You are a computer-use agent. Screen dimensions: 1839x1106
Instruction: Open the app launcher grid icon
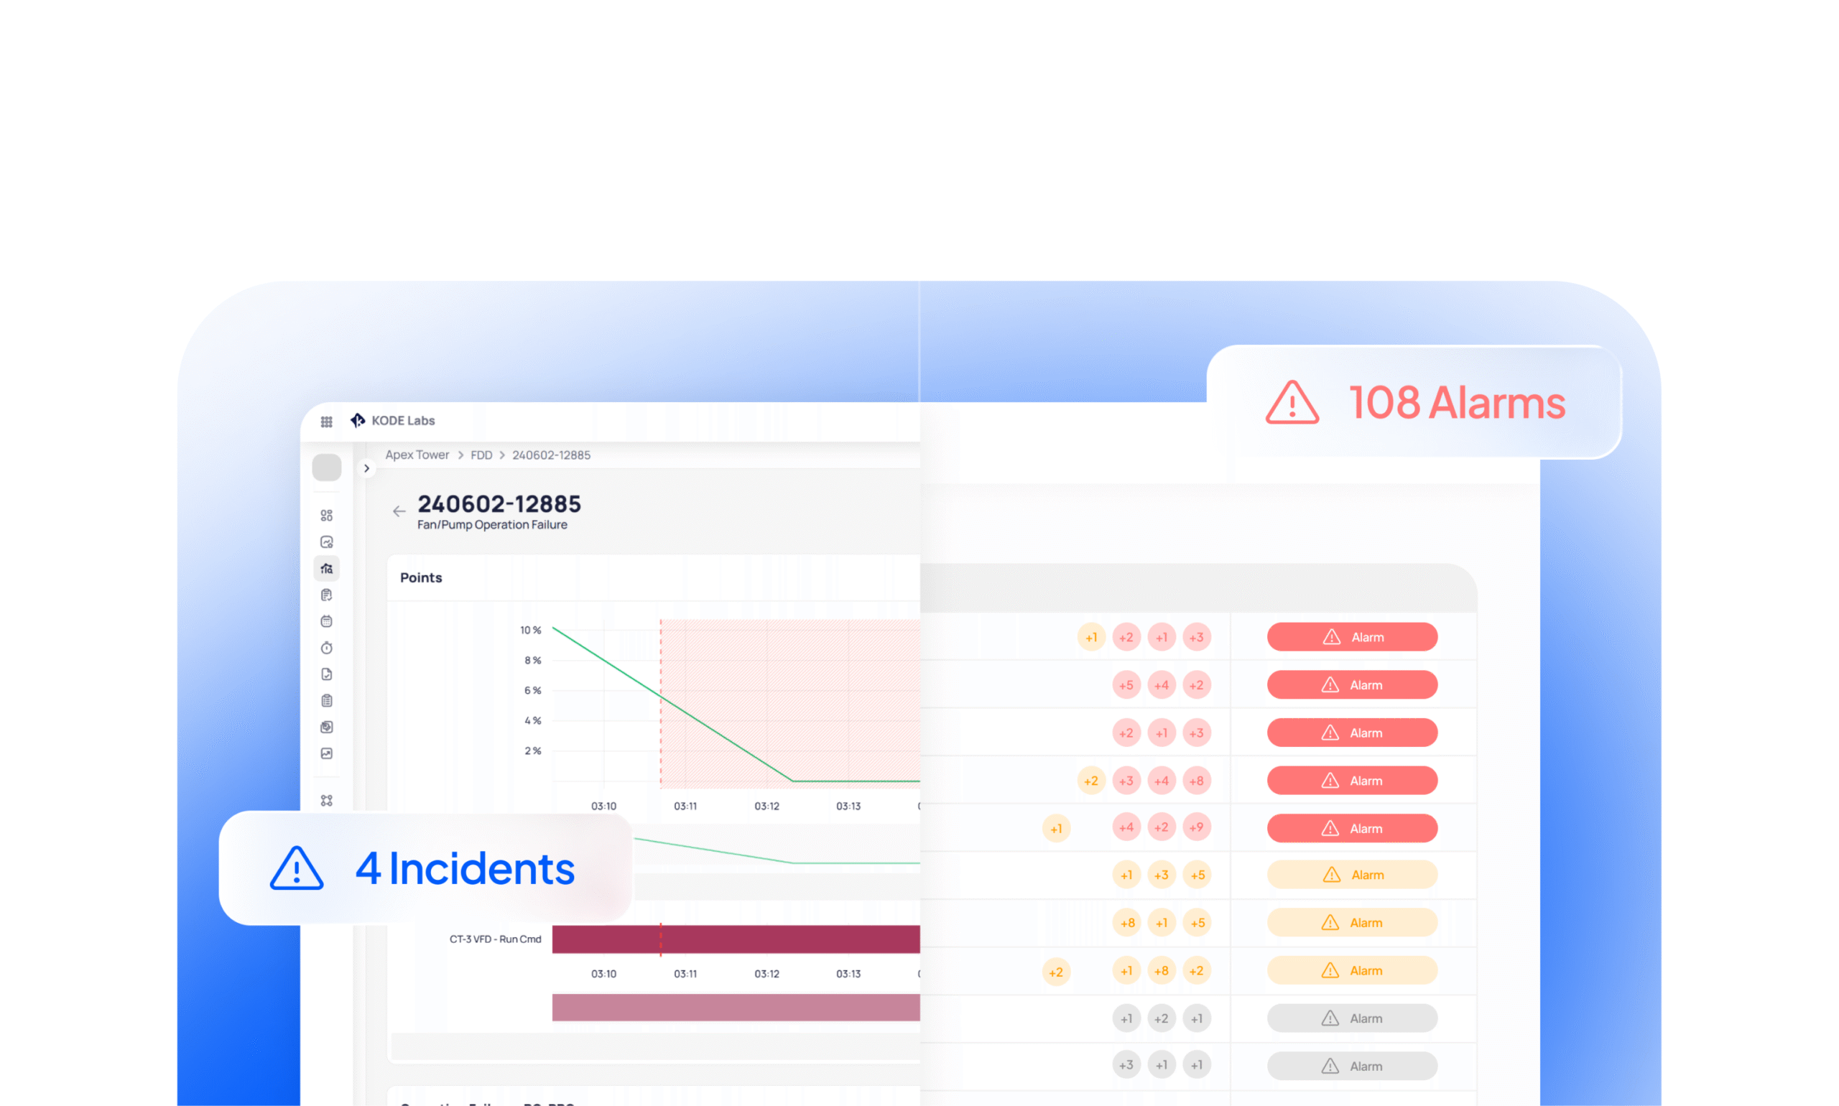click(x=327, y=422)
